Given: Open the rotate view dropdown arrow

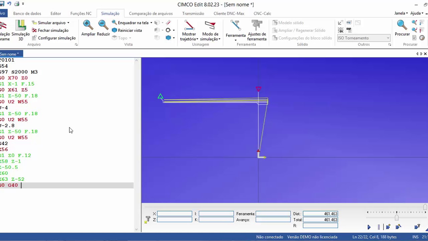Looking at the screenshot, I should tap(174, 30).
